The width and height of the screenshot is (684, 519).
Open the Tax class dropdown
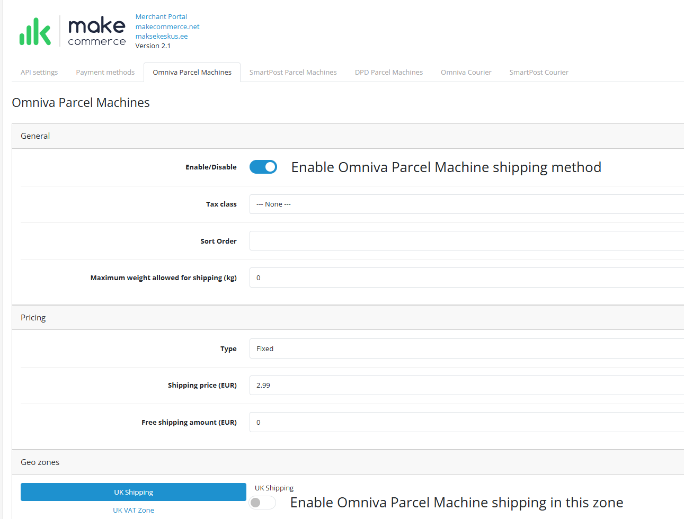[467, 204]
